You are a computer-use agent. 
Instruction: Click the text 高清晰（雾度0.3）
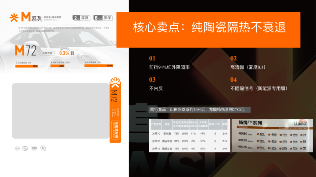pyautogui.click(x=248, y=67)
